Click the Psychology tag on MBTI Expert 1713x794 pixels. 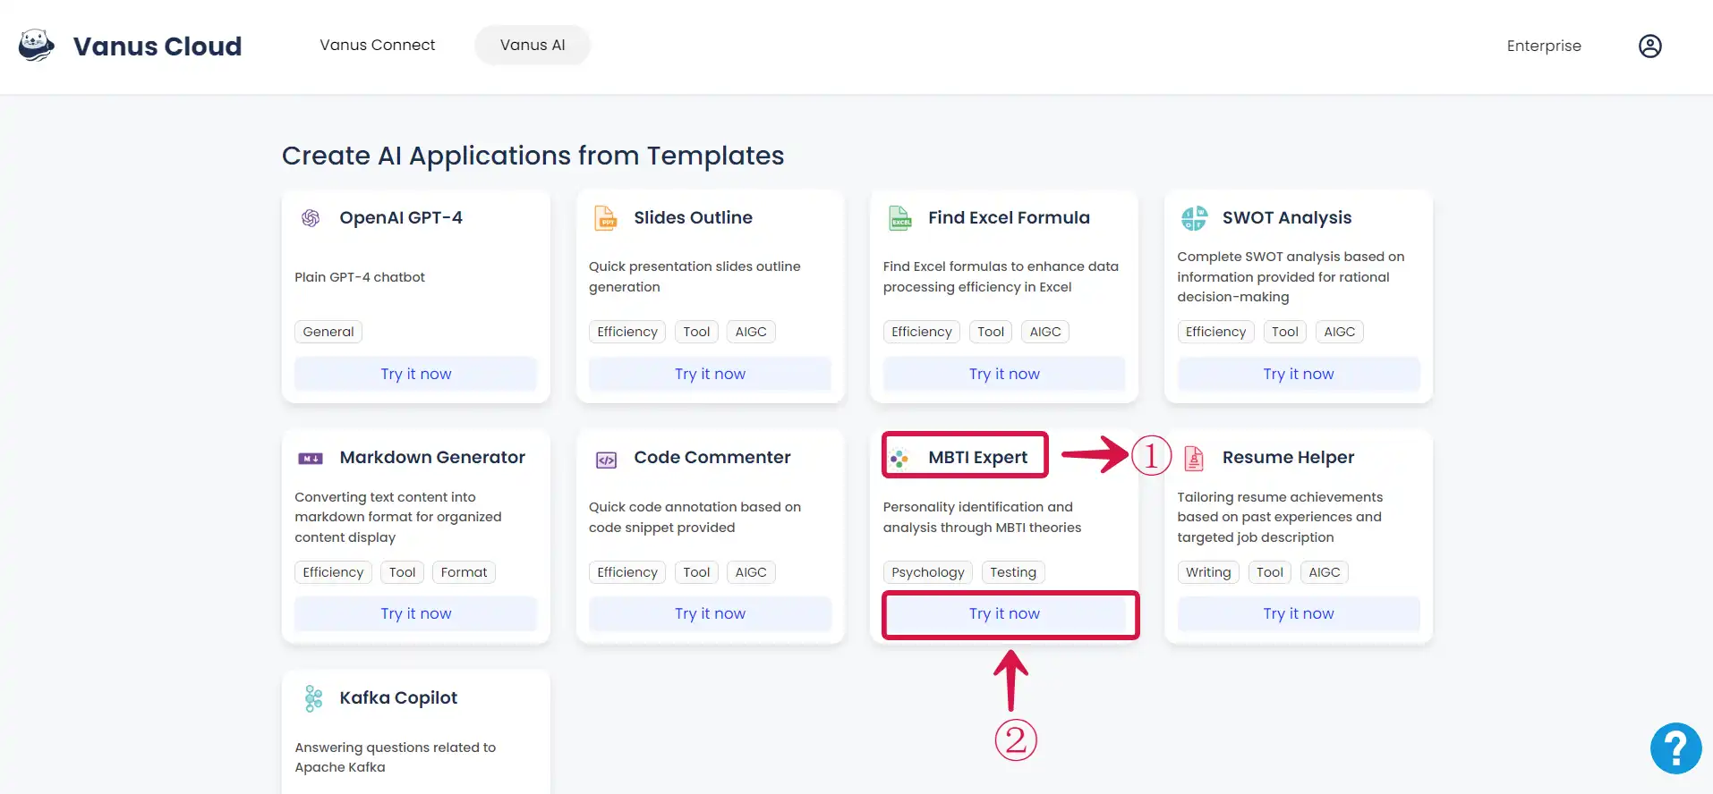coord(928,572)
